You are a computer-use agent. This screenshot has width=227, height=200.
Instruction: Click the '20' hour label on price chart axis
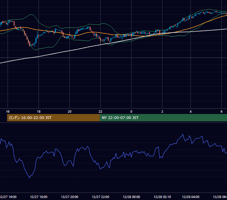(x=69, y=112)
